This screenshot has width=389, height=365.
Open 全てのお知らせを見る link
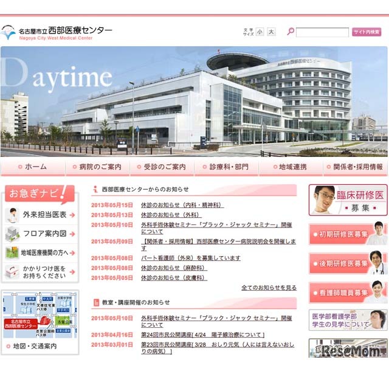(269, 288)
